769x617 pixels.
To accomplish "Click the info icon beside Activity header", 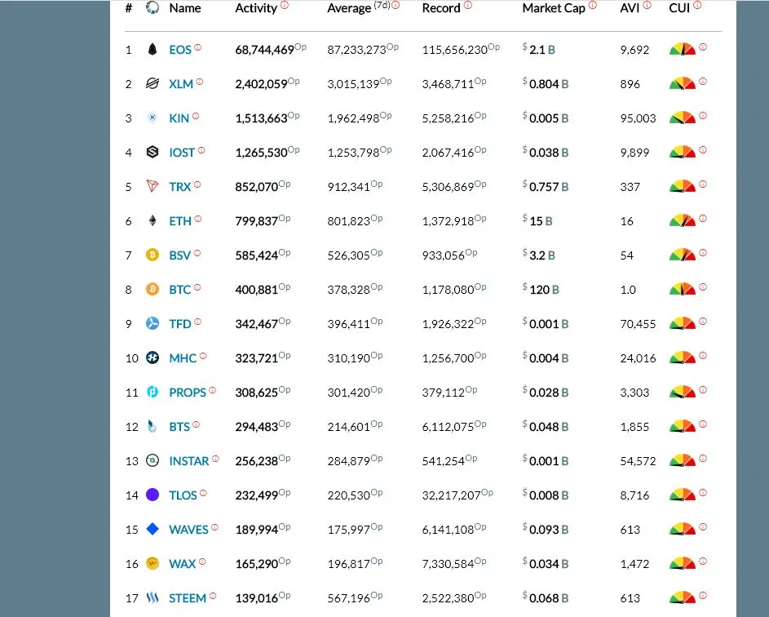I will [x=285, y=5].
